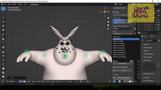Viewport: 161px width, 90px height.
Task: Toggle the Mirror checkbox
Action: 113,75
